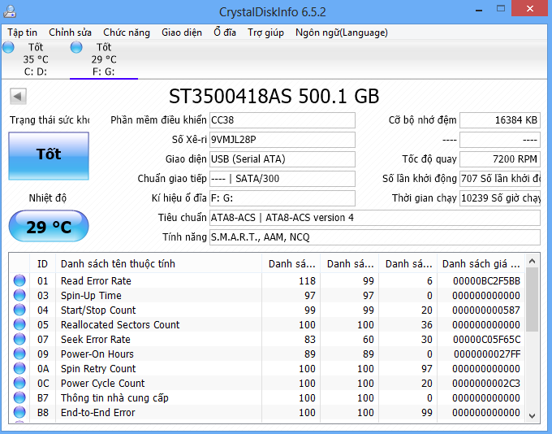
Task: Click the status icon beside Reallocated Sectors Count
Action: pos(19,325)
